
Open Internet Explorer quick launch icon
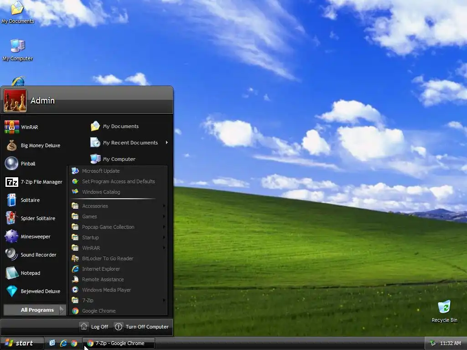63,343
